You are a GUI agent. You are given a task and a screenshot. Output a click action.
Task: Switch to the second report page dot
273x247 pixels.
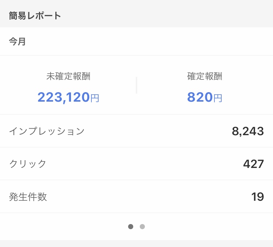pos(142,227)
